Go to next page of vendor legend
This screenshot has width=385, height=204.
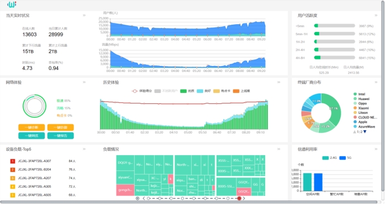point(365,132)
